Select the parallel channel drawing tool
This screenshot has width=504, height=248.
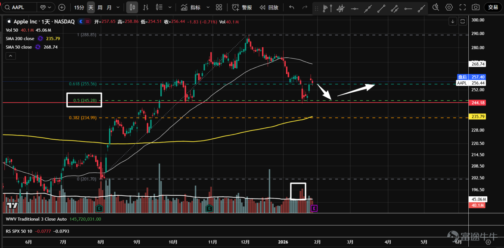(395, 9)
